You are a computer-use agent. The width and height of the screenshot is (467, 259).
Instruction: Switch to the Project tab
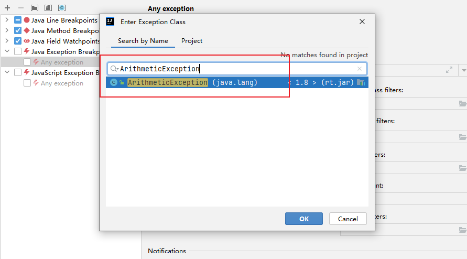click(x=192, y=41)
